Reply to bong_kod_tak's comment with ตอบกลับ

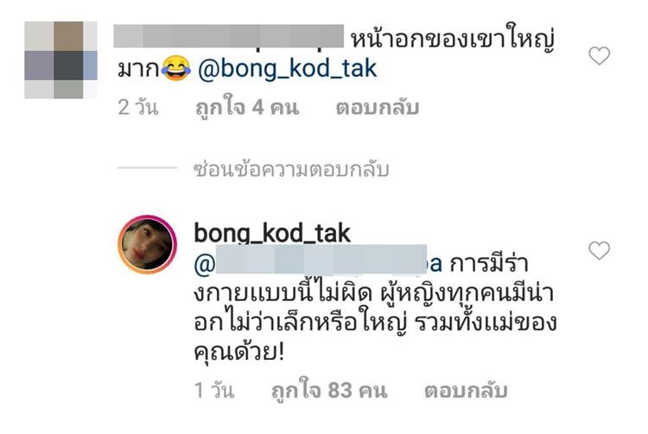point(466,391)
